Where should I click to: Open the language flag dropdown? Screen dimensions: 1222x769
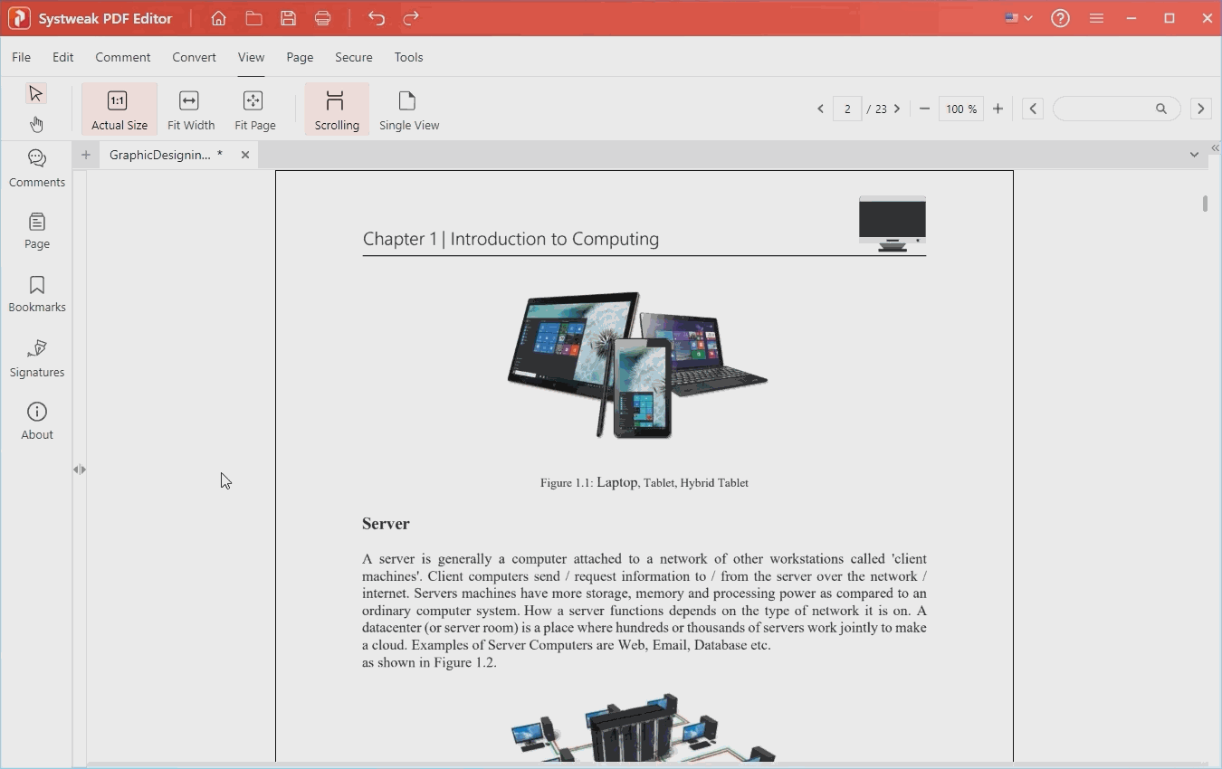tap(1018, 18)
